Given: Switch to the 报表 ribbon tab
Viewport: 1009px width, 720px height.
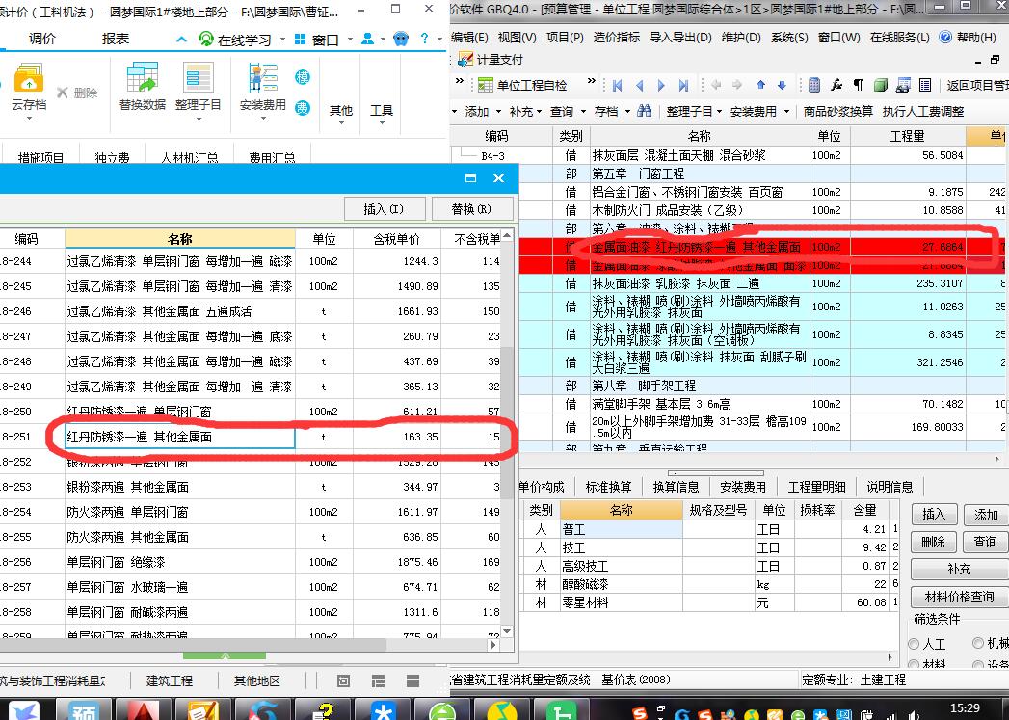Looking at the screenshot, I should pyautogui.click(x=116, y=39).
